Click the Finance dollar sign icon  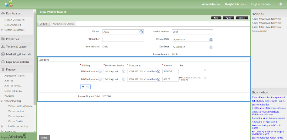(x=3, y=70)
